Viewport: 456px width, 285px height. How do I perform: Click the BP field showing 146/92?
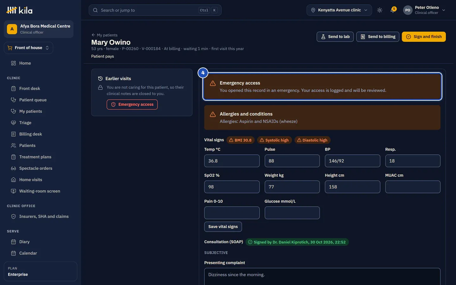coord(352,161)
